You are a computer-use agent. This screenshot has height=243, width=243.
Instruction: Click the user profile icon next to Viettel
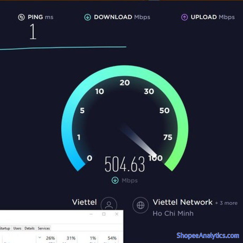[109, 204]
